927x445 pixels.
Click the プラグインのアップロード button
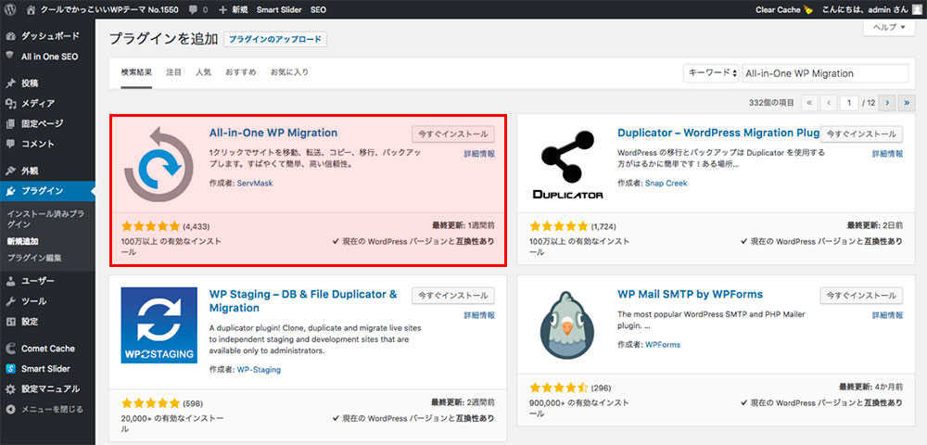(275, 40)
